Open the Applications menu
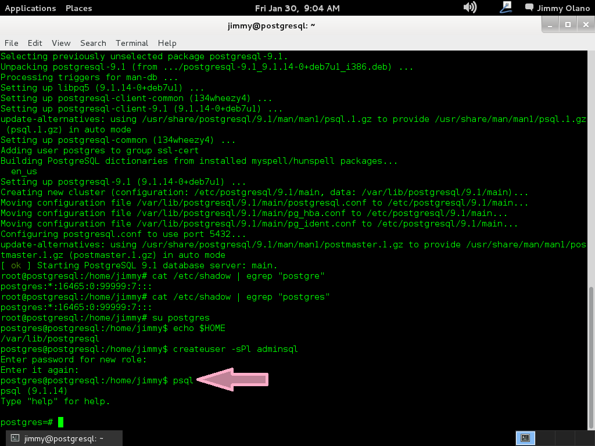Image resolution: width=595 pixels, height=446 pixels. pos(30,8)
